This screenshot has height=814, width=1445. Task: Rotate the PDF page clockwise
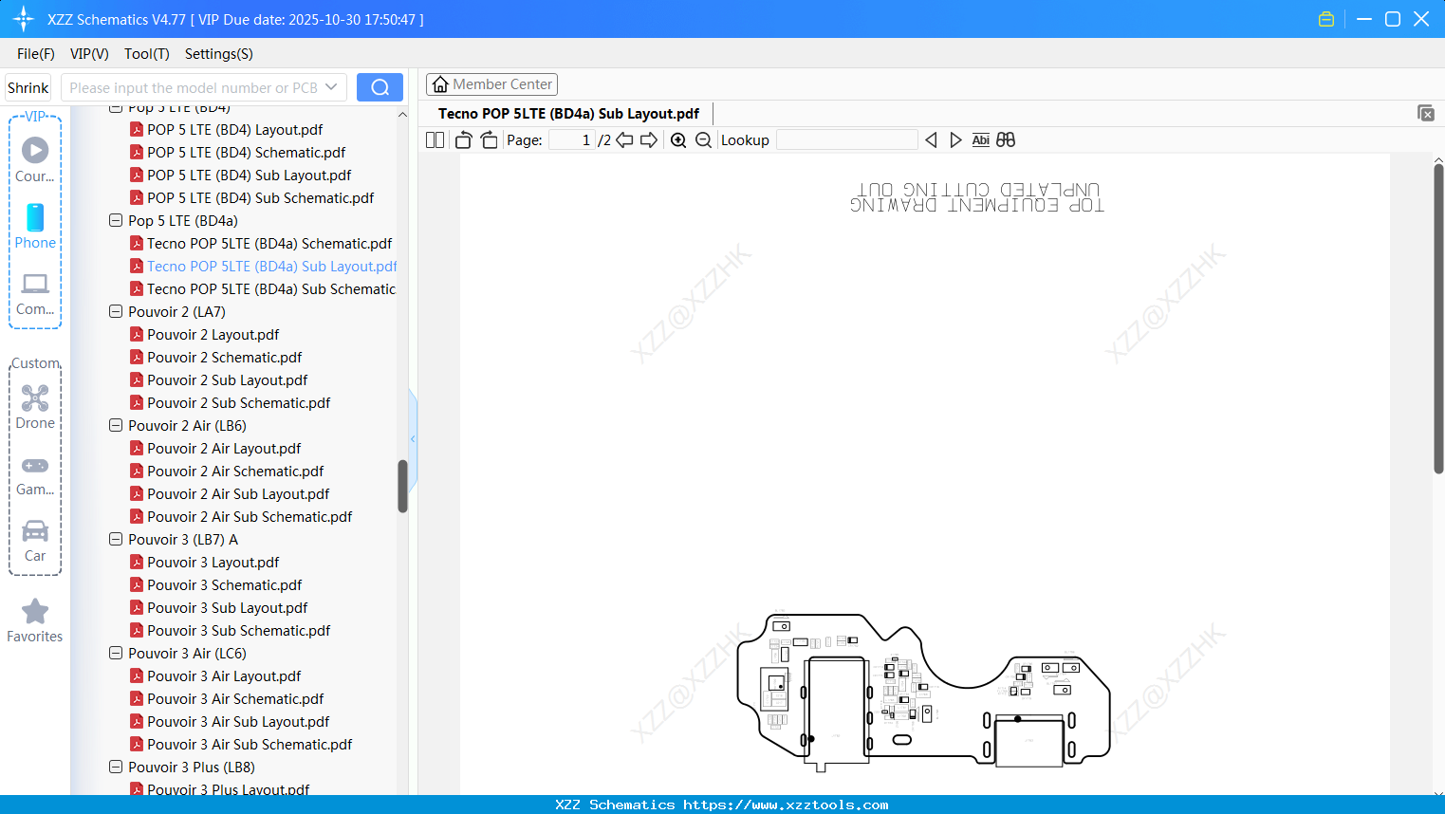489,139
